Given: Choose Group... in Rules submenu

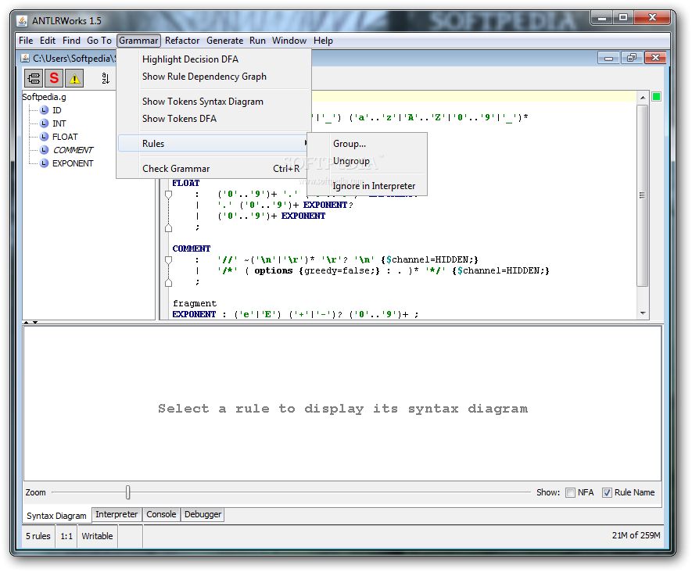Looking at the screenshot, I should pos(368,144).
